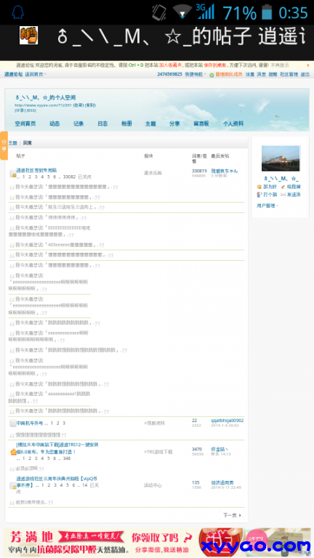Click the [RSS] link in the space header
This screenshot has height=558, width=314.
click(31, 110)
